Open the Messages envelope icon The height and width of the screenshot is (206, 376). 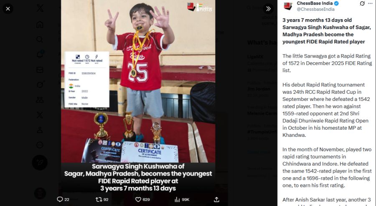[x=40, y=70]
